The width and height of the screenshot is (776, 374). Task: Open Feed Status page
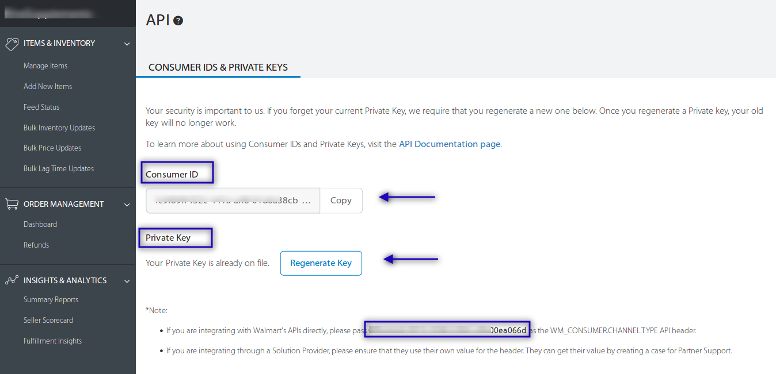tap(41, 107)
